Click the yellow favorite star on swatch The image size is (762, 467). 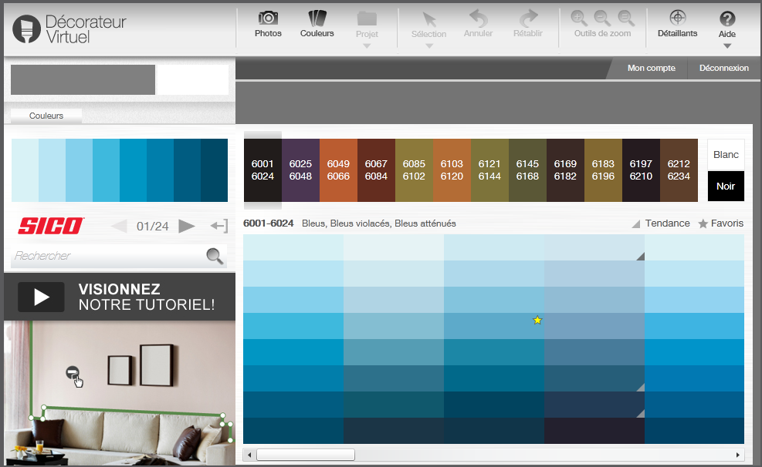(x=537, y=320)
